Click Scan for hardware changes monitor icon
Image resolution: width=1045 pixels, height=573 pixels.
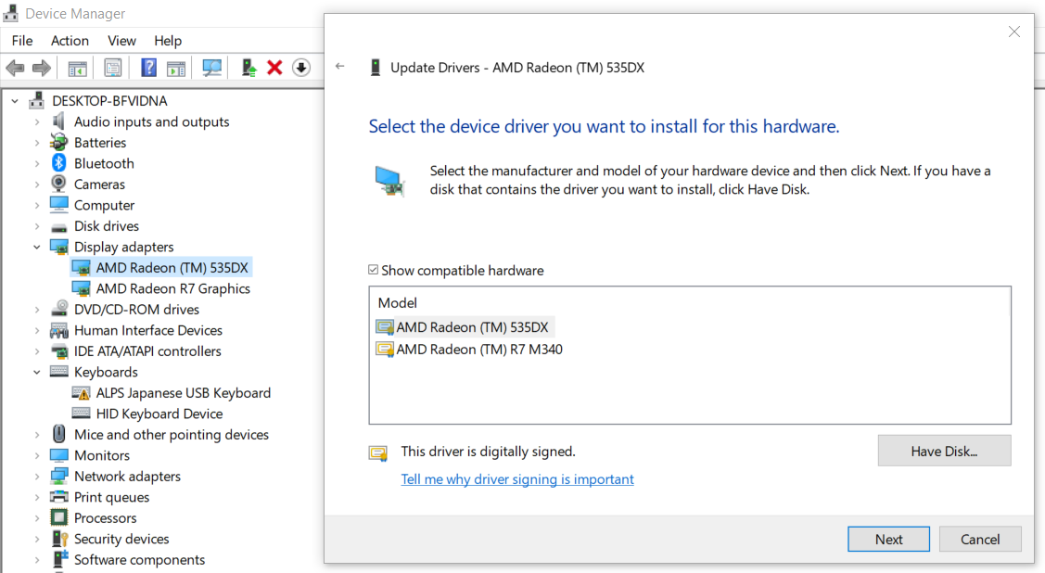[212, 68]
